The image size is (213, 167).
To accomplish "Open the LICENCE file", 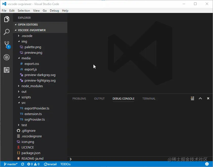I will [x=40, y=147].
